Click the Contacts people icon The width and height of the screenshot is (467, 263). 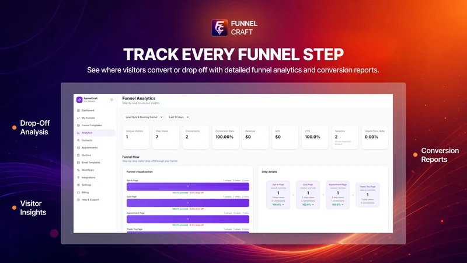[78, 140]
